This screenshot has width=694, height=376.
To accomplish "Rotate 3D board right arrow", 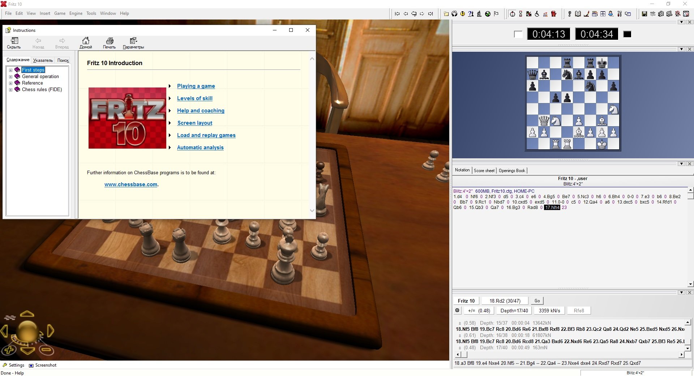I will coord(51,330).
